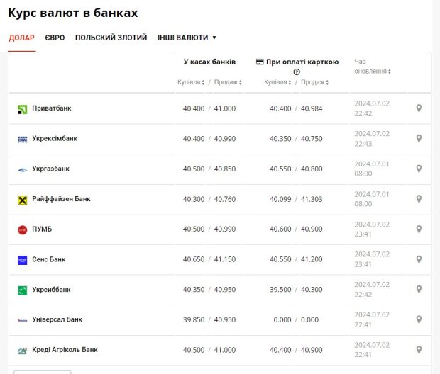This screenshot has height=374, width=440.
Task: Open the Приватбанк link
Action: point(52,108)
